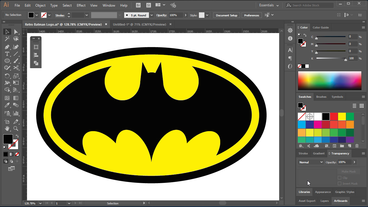Switch to the Untitled-1 document tab
368x207 pixels.
[139, 24]
